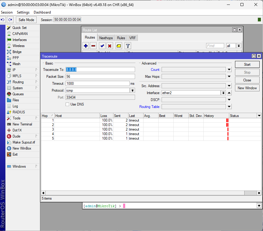Viewport: 263px width, 231px height.
Task: Open the Settings menu
Action: point(23,12)
